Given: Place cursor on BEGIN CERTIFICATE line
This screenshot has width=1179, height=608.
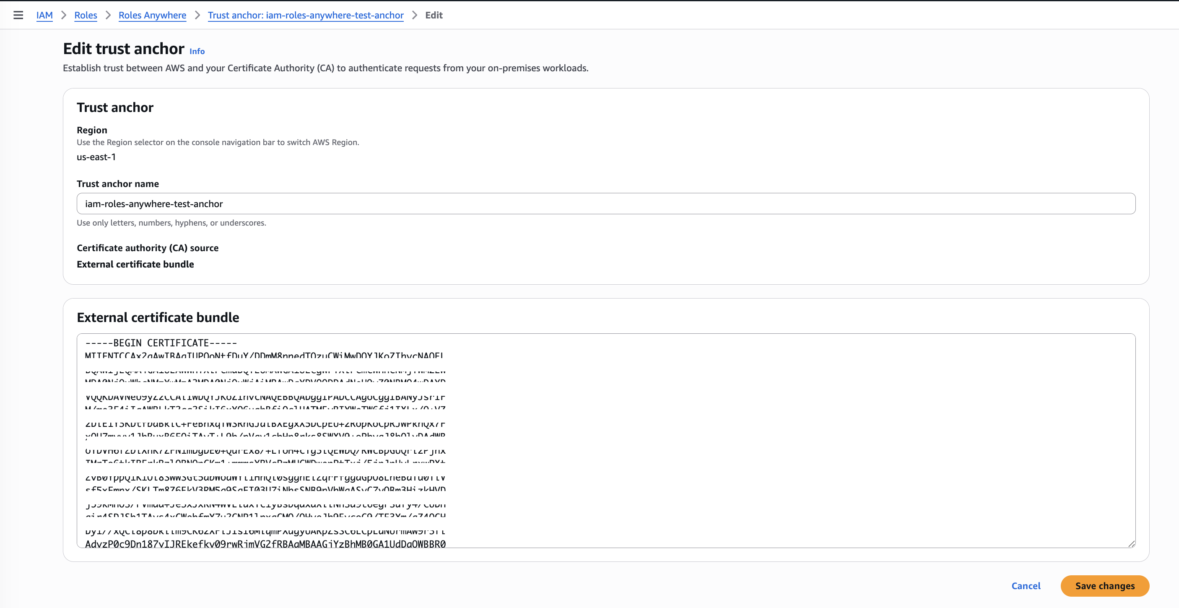Looking at the screenshot, I should coord(161,343).
